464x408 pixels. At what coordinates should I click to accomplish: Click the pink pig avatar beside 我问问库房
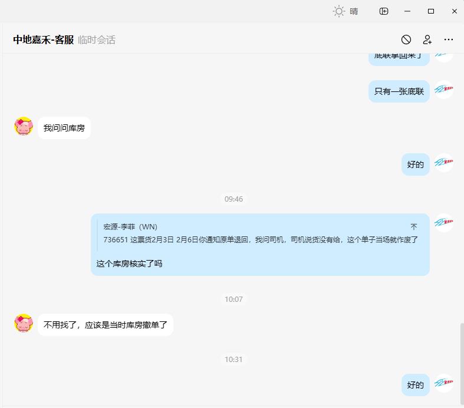pyautogui.click(x=24, y=126)
